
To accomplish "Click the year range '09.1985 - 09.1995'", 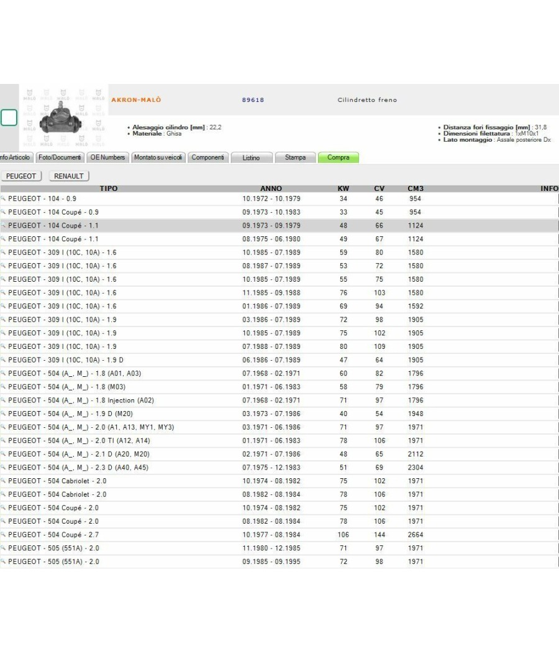I will 271,562.
